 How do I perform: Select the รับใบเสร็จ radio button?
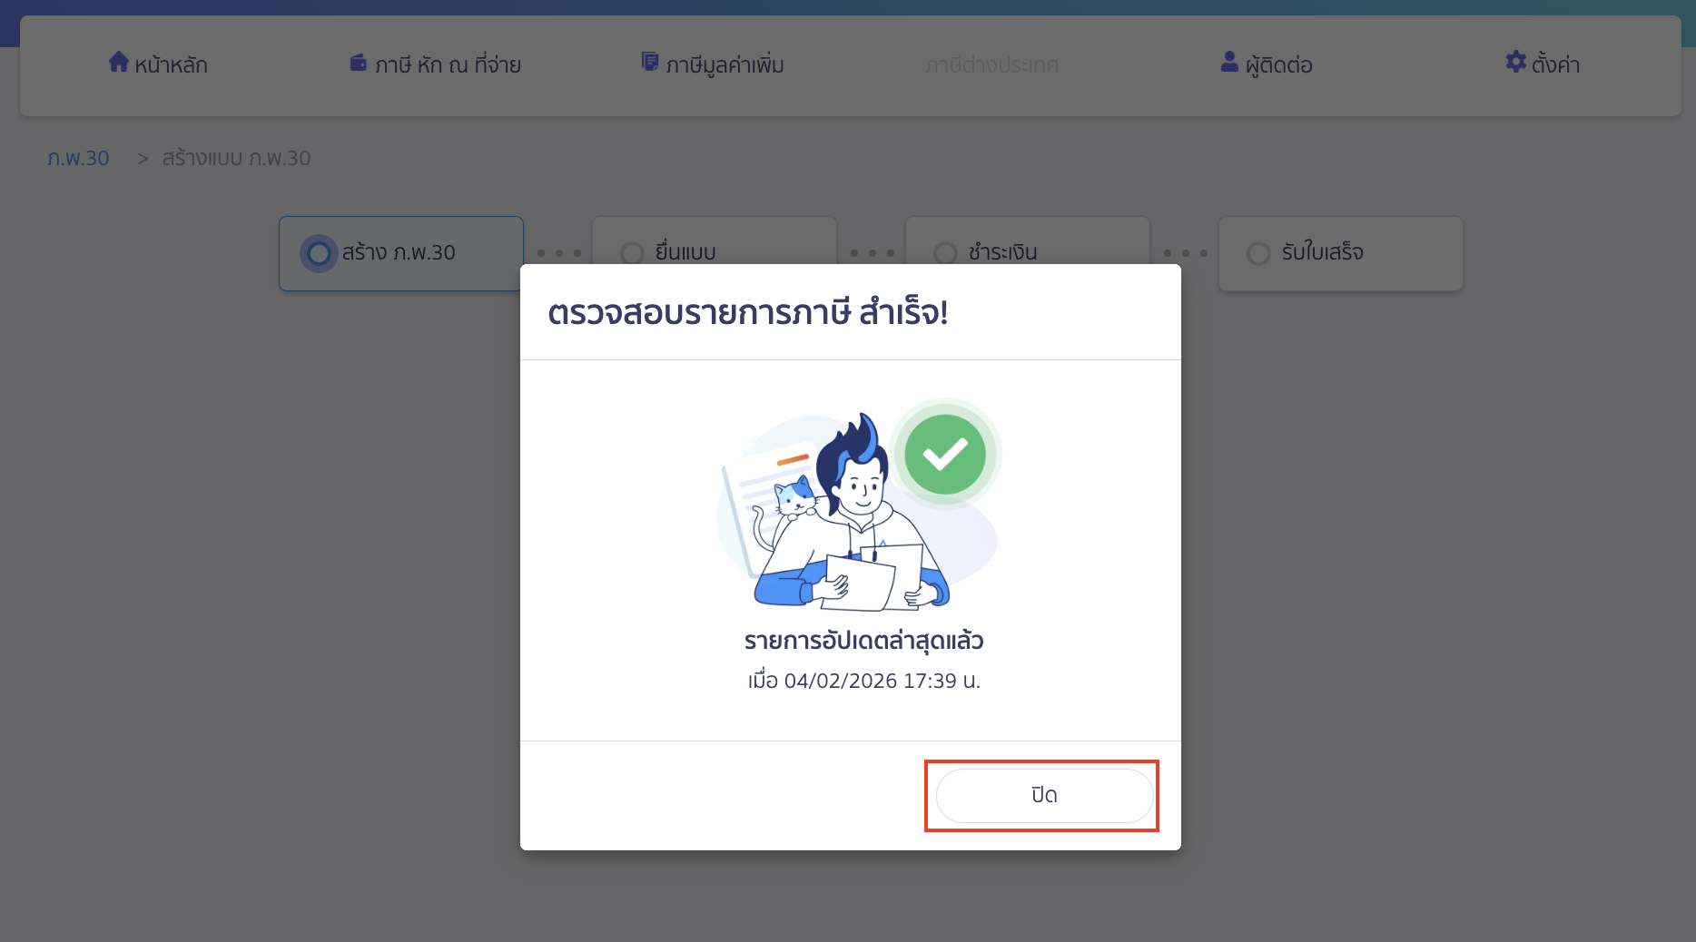(x=1258, y=253)
